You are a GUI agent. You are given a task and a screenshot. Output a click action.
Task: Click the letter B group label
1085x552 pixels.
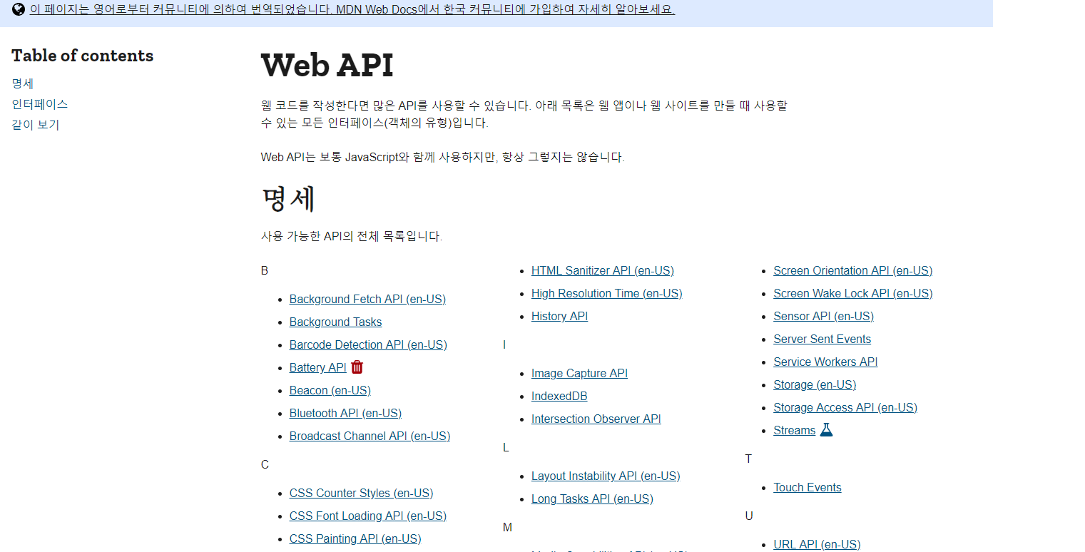[265, 270]
